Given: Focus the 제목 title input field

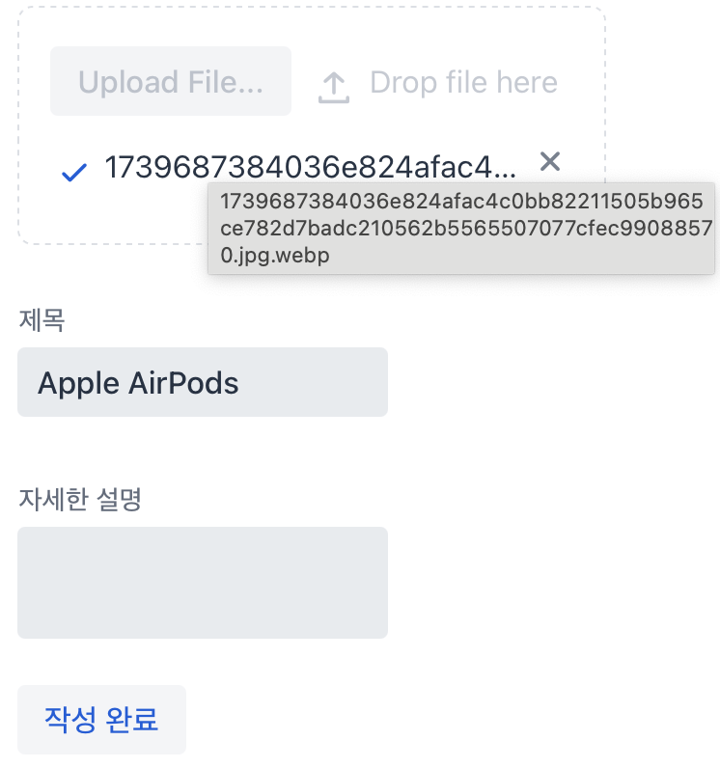Looking at the screenshot, I should pos(203,382).
